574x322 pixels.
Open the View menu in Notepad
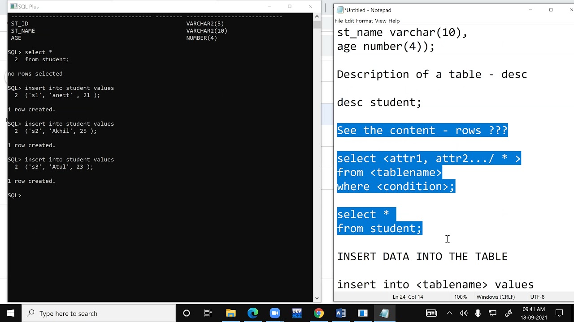click(x=381, y=21)
